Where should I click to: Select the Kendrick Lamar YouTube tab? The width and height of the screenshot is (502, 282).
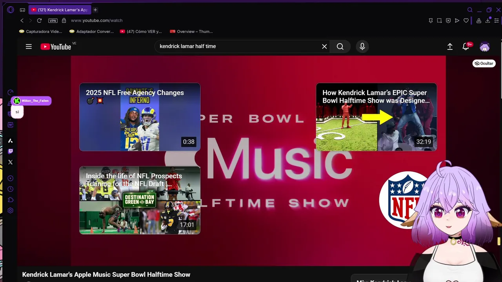[60, 10]
